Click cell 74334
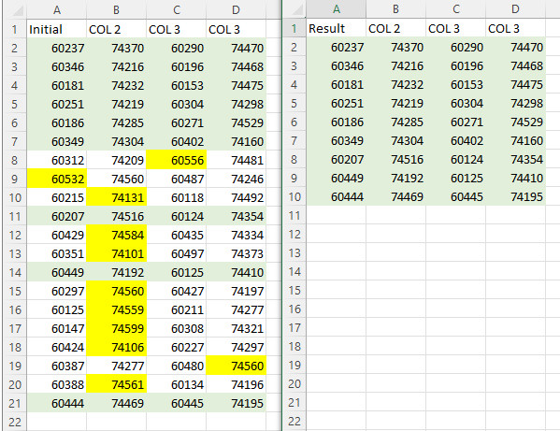The image size is (560, 431). click(237, 235)
